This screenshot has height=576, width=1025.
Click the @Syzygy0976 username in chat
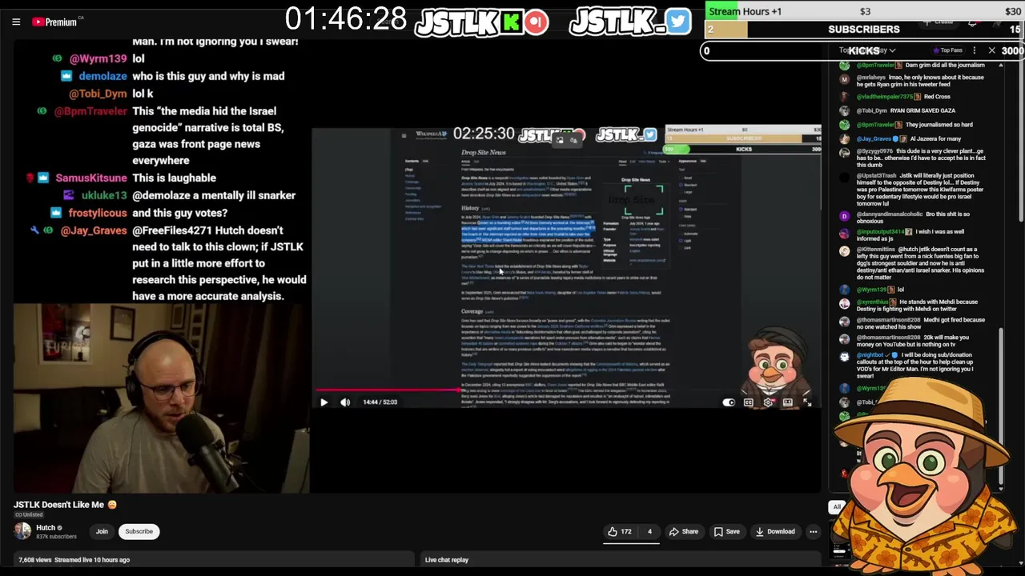click(x=874, y=151)
